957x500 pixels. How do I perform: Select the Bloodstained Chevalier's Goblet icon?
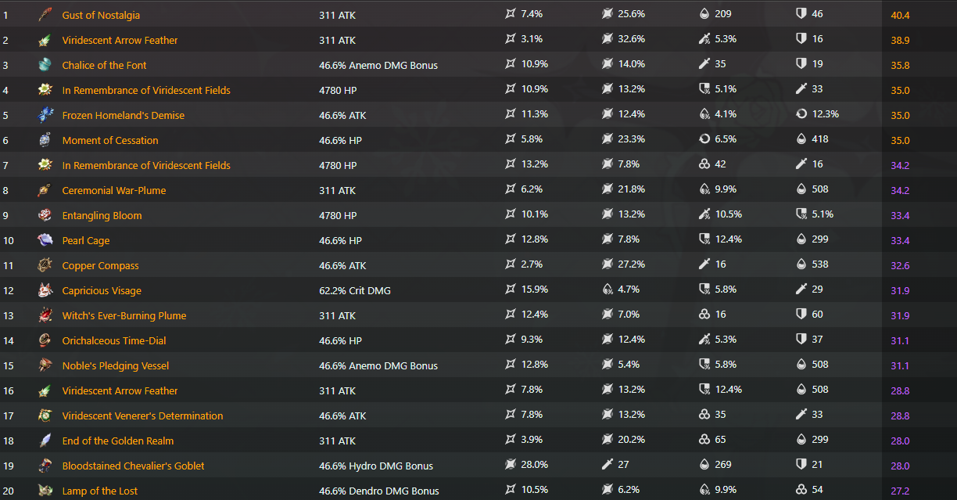point(45,466)
